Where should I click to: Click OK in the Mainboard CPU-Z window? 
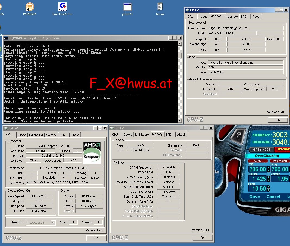pyautogui.click(x=278, y=120)
